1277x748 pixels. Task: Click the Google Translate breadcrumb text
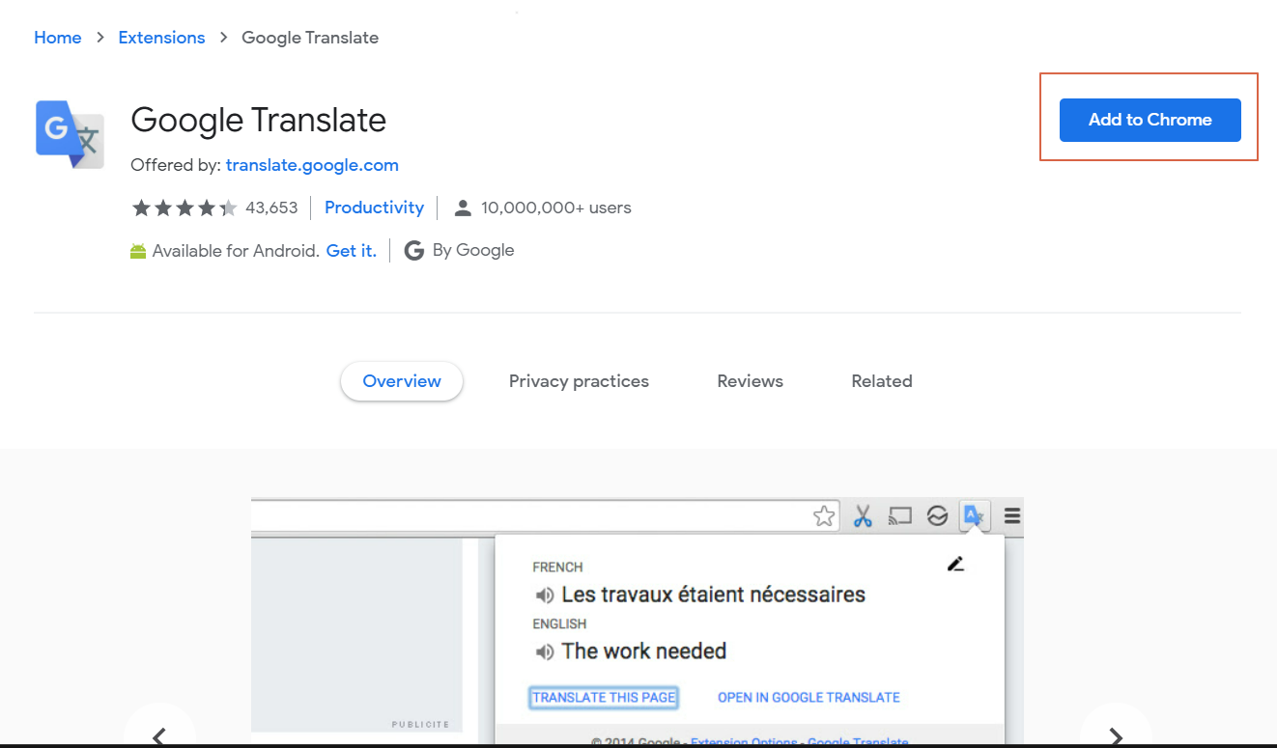tap(310, 38)
